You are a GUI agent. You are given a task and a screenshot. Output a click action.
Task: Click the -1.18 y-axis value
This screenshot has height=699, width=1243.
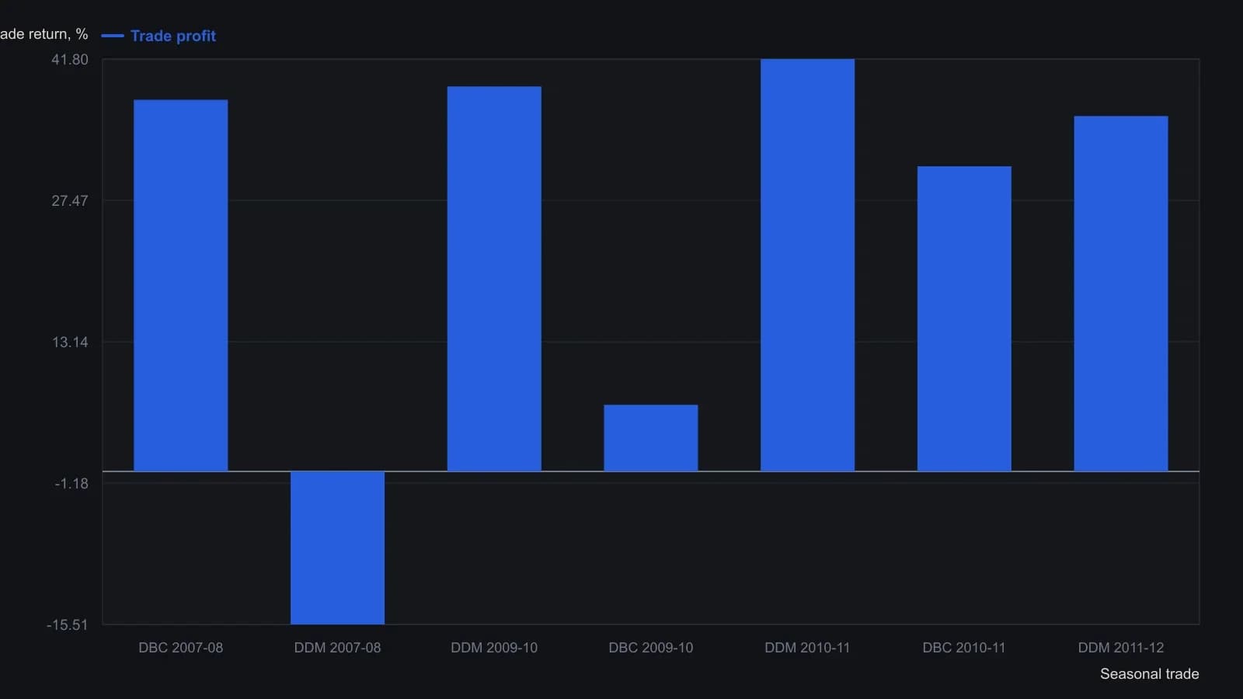71,484
